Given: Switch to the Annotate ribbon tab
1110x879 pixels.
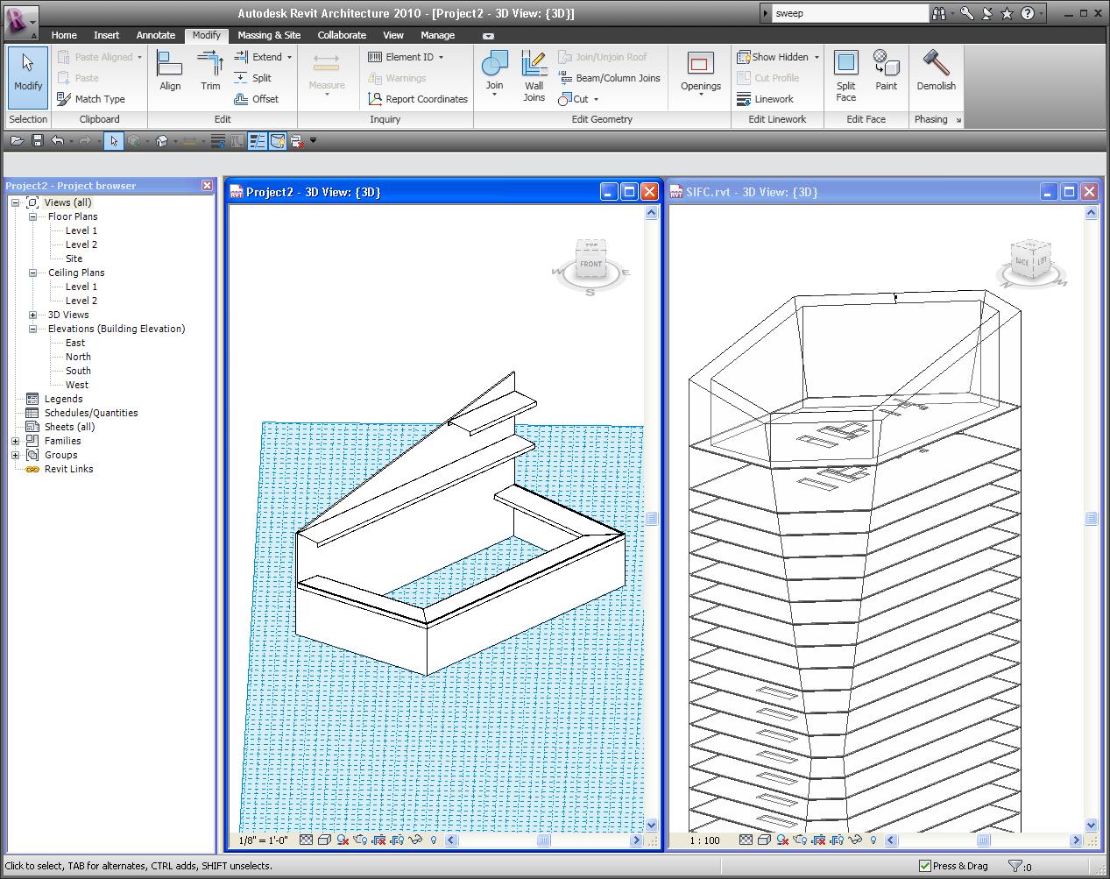Looking at the screenshot, I should [155, 35].
